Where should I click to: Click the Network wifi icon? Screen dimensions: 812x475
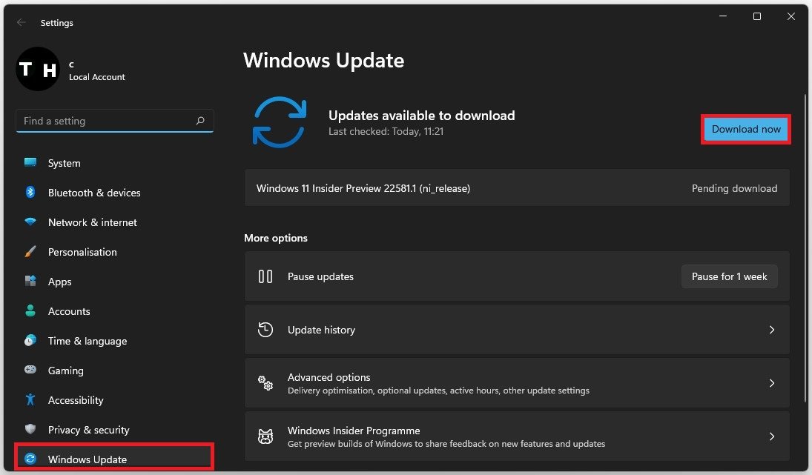coord(30,222)
